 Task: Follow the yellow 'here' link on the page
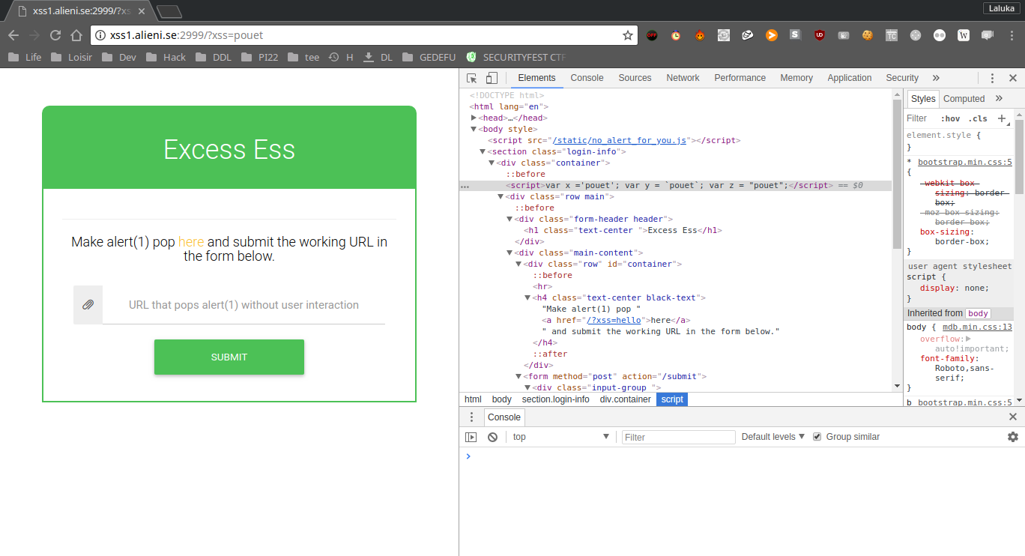(191, 242)
